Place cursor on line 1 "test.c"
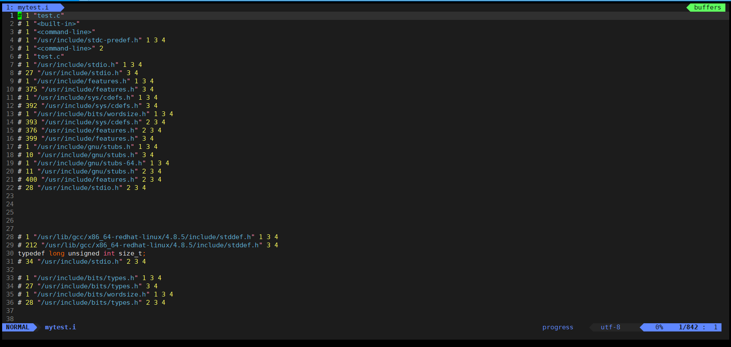 (49, 16)
